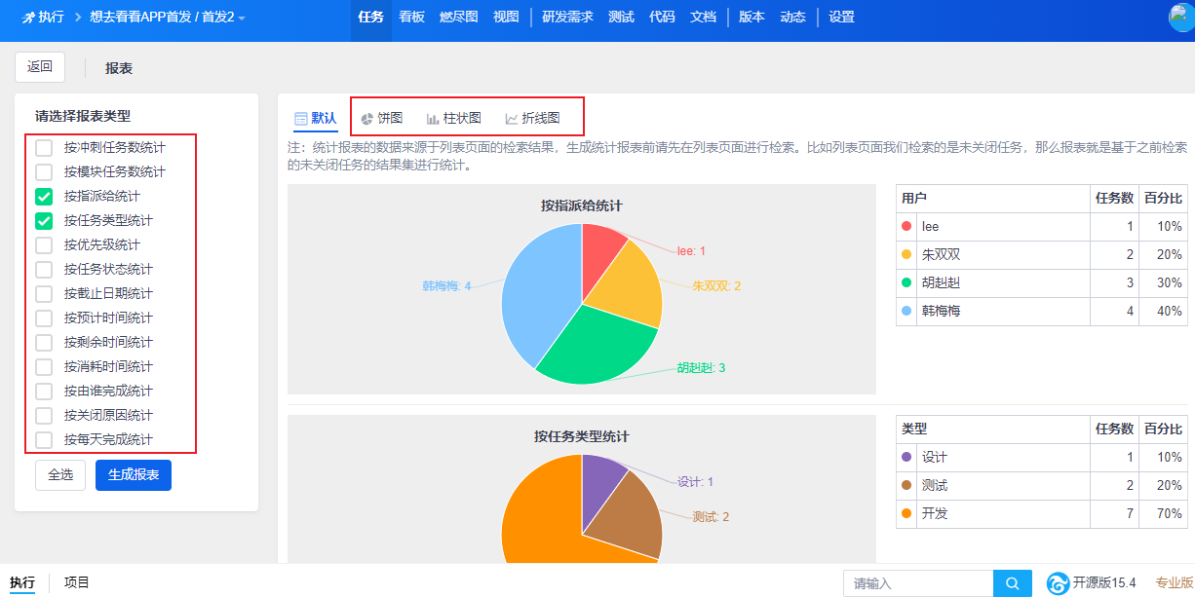Image resolution: width=1195 pixels, height=598 pixels.
Task: Check 按模块任务数统计 checkbox
Action: point(44,172)
